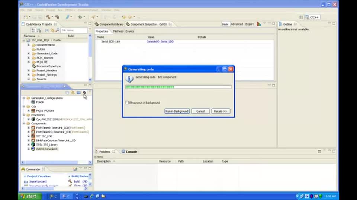Cancel the code generation dialog

pyautogui.click(x=200, y=111)
